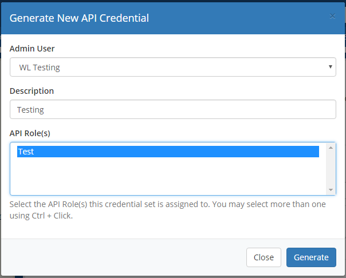Click the Close button
This screenshot has width=346, height=278.
tap(264, 257)
